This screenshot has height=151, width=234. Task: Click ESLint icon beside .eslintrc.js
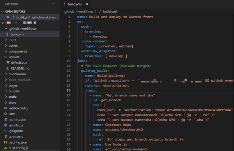point(5,125)
